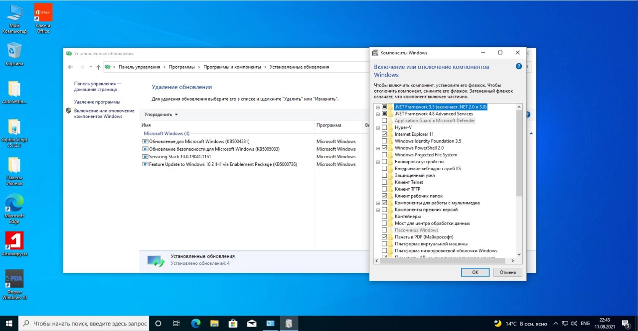Viewport: 638px width, 331px height.
Task: Click the Cortana circle taskbar icon
Action: [158, 324]
